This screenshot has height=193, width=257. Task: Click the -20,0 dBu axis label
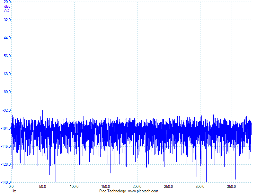tap(6, 2)
